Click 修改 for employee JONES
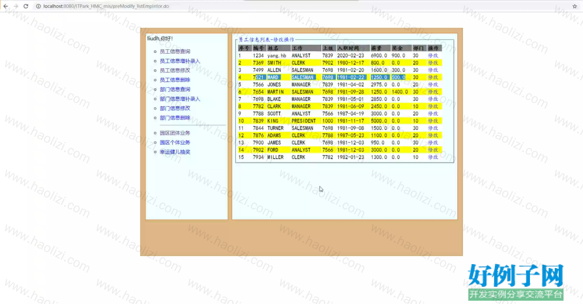Image resolution: width=583 pixels, height=304 pixels. coord(433,85)
